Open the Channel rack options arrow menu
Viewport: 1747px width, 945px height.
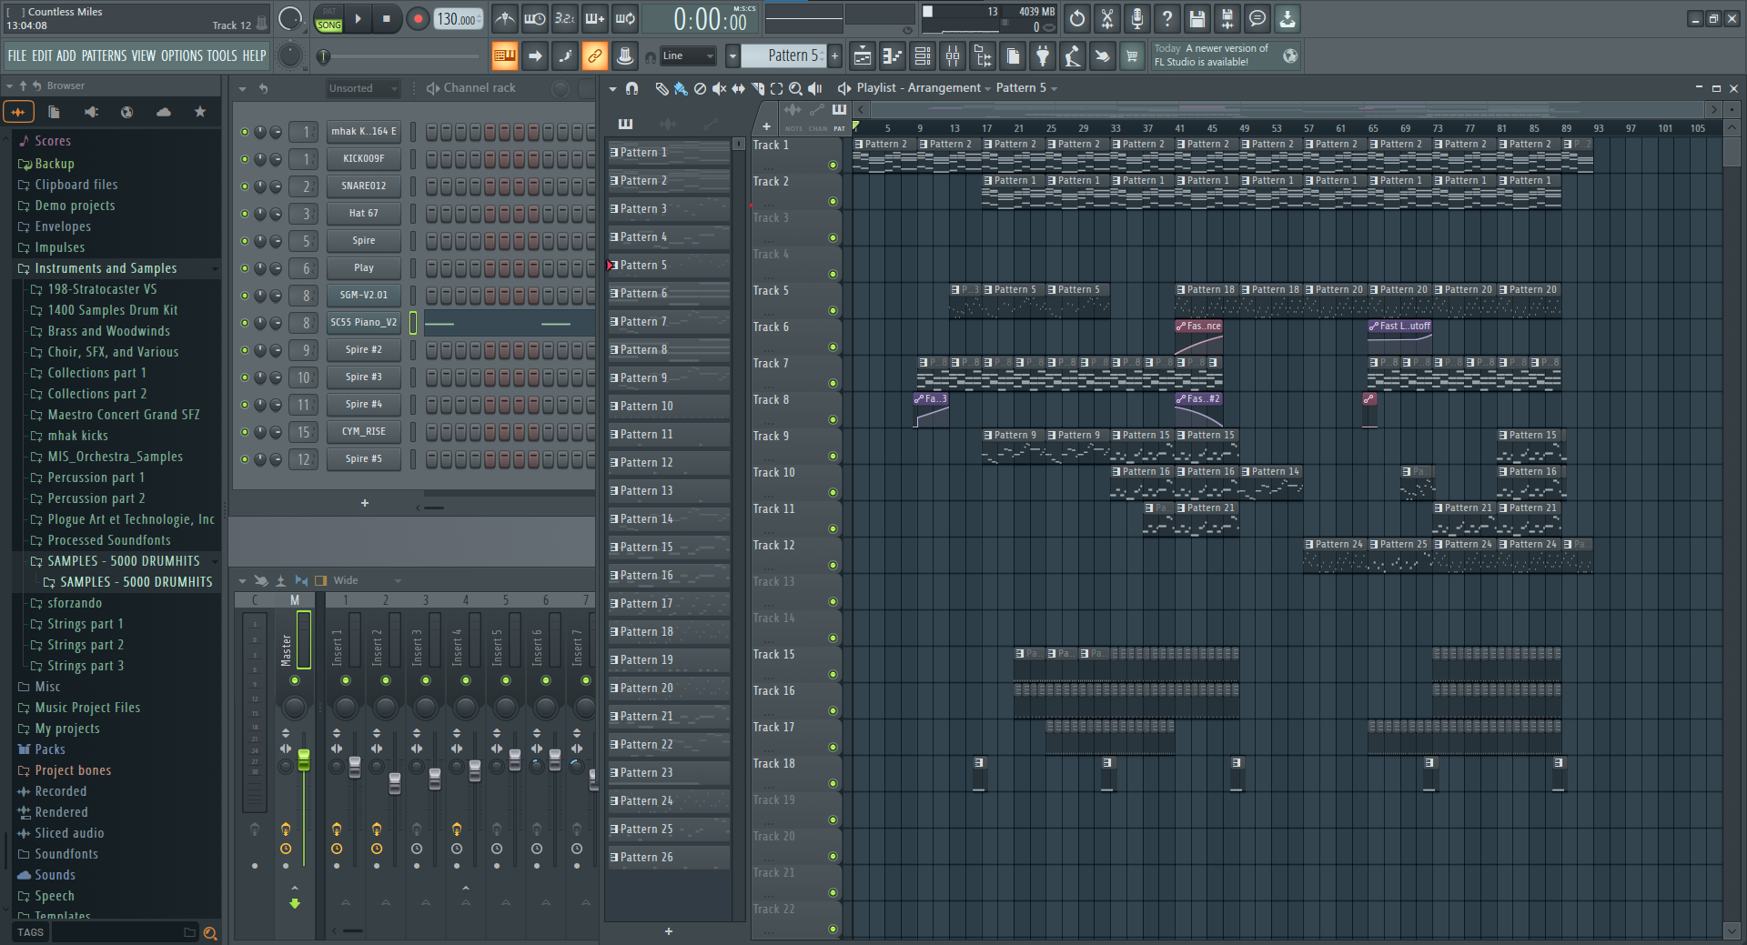coord(242,88)
